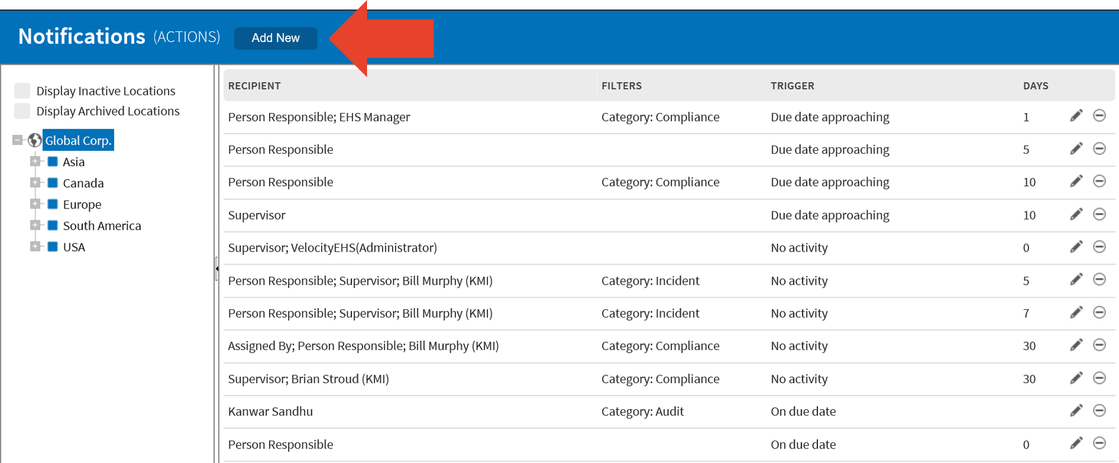Click Assigned By; Person Responsible; Bill Murphy text
This screenshot has height=463, width=1119.
pyautogui.click(x=363, y=346)
